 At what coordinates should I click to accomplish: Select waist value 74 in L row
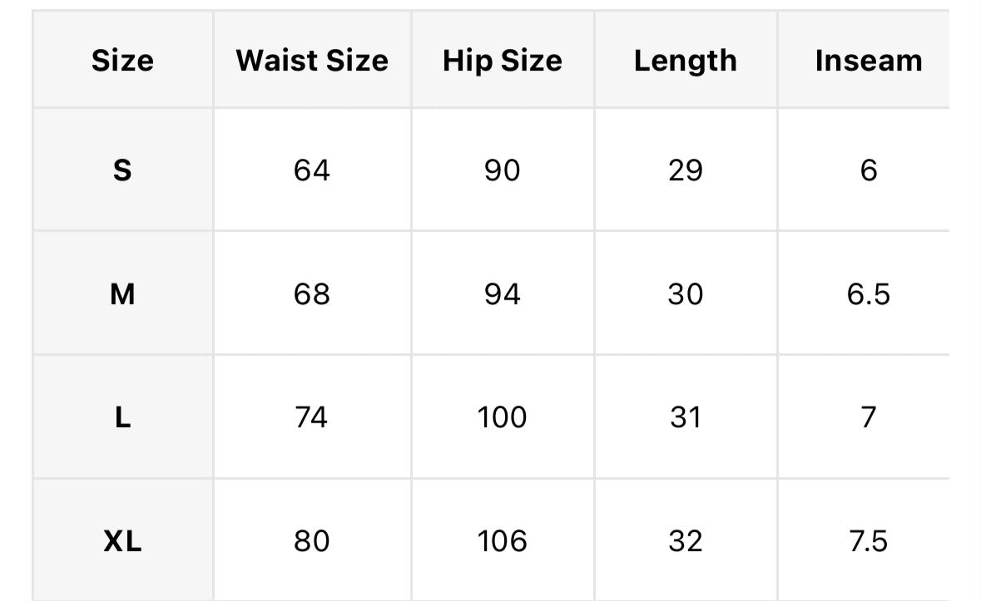(311, 416)
